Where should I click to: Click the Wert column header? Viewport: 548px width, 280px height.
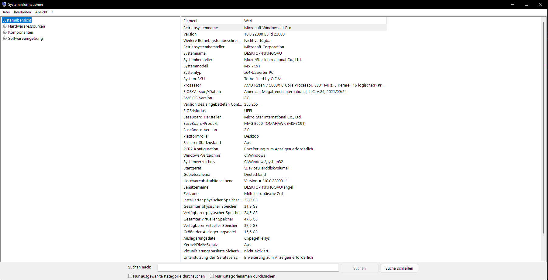click(314, 21)
